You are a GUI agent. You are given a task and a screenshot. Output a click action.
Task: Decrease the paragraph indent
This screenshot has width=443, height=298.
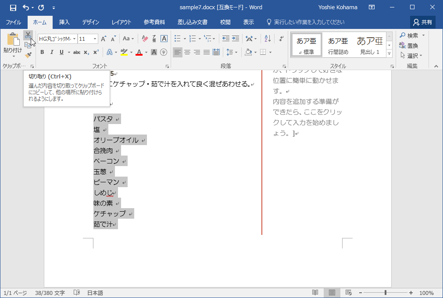pyautogui.click(x=226, y=39)
